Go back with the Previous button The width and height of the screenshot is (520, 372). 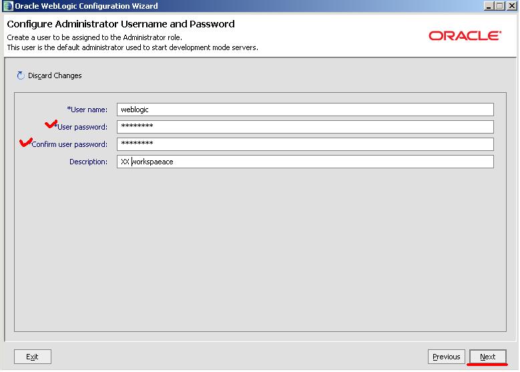pos(447,357)
